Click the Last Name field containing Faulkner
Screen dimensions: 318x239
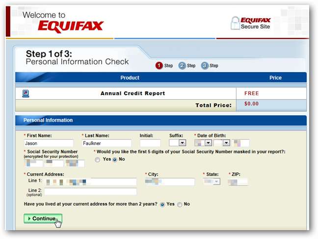click(106, 143)
